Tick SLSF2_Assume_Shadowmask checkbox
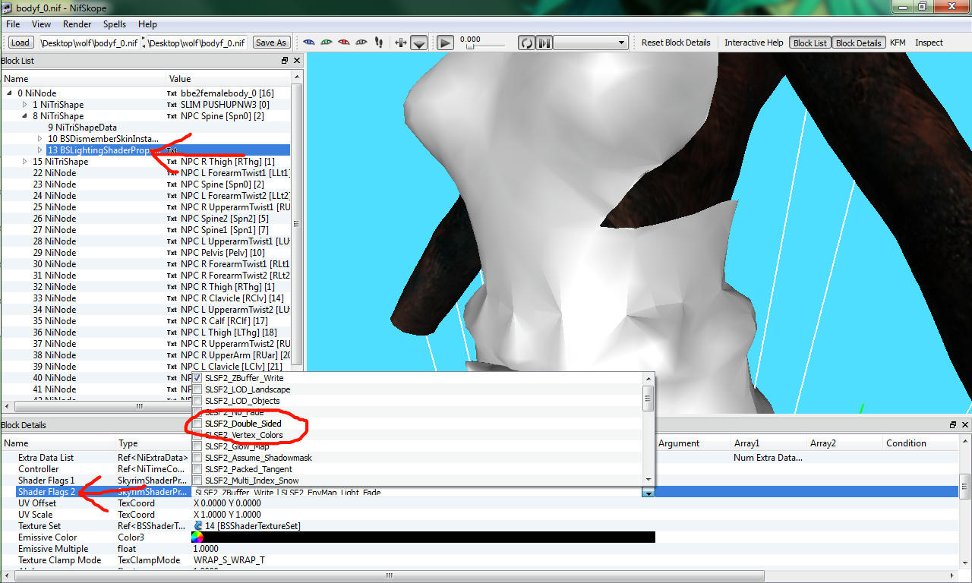Screen dimensions: 972x583 (x=197, y=458)
